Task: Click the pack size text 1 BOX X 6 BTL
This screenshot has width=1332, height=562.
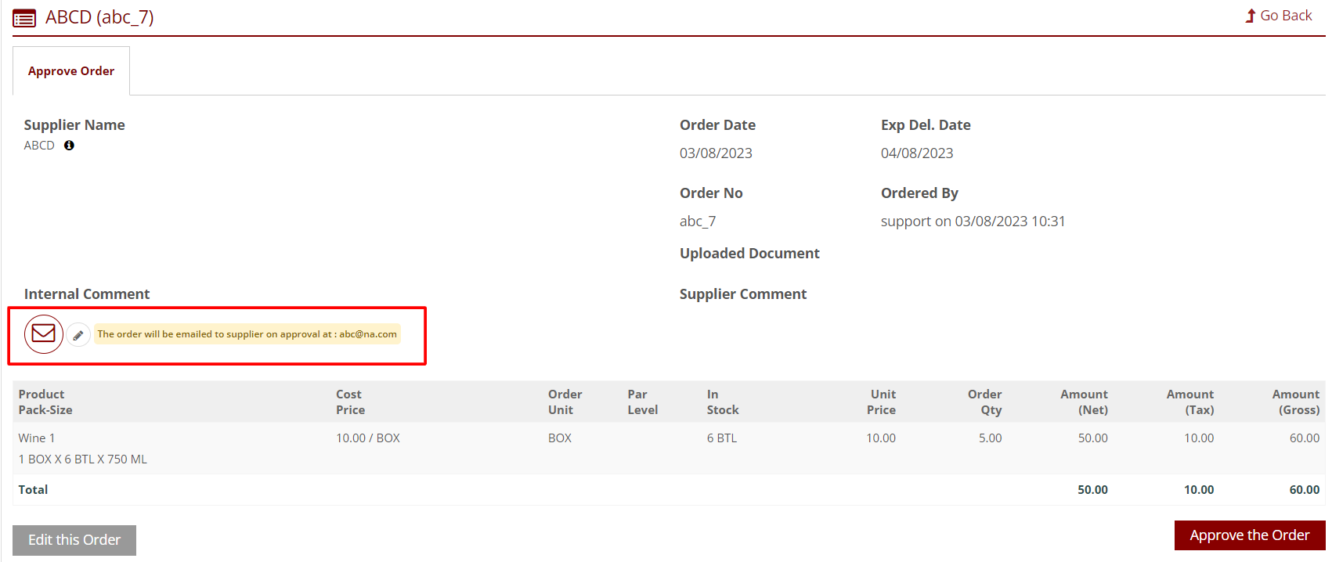Action: coord(83,459)
